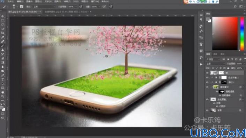Open the brush settings panel button
The image size is (246, 138).
coord(22,7)
